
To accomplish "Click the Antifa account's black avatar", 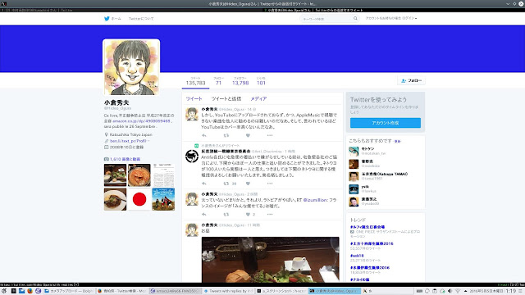I will (192, 157).
